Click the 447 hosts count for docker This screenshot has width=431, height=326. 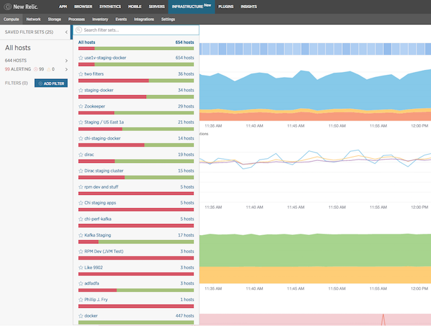click(185, 316)
